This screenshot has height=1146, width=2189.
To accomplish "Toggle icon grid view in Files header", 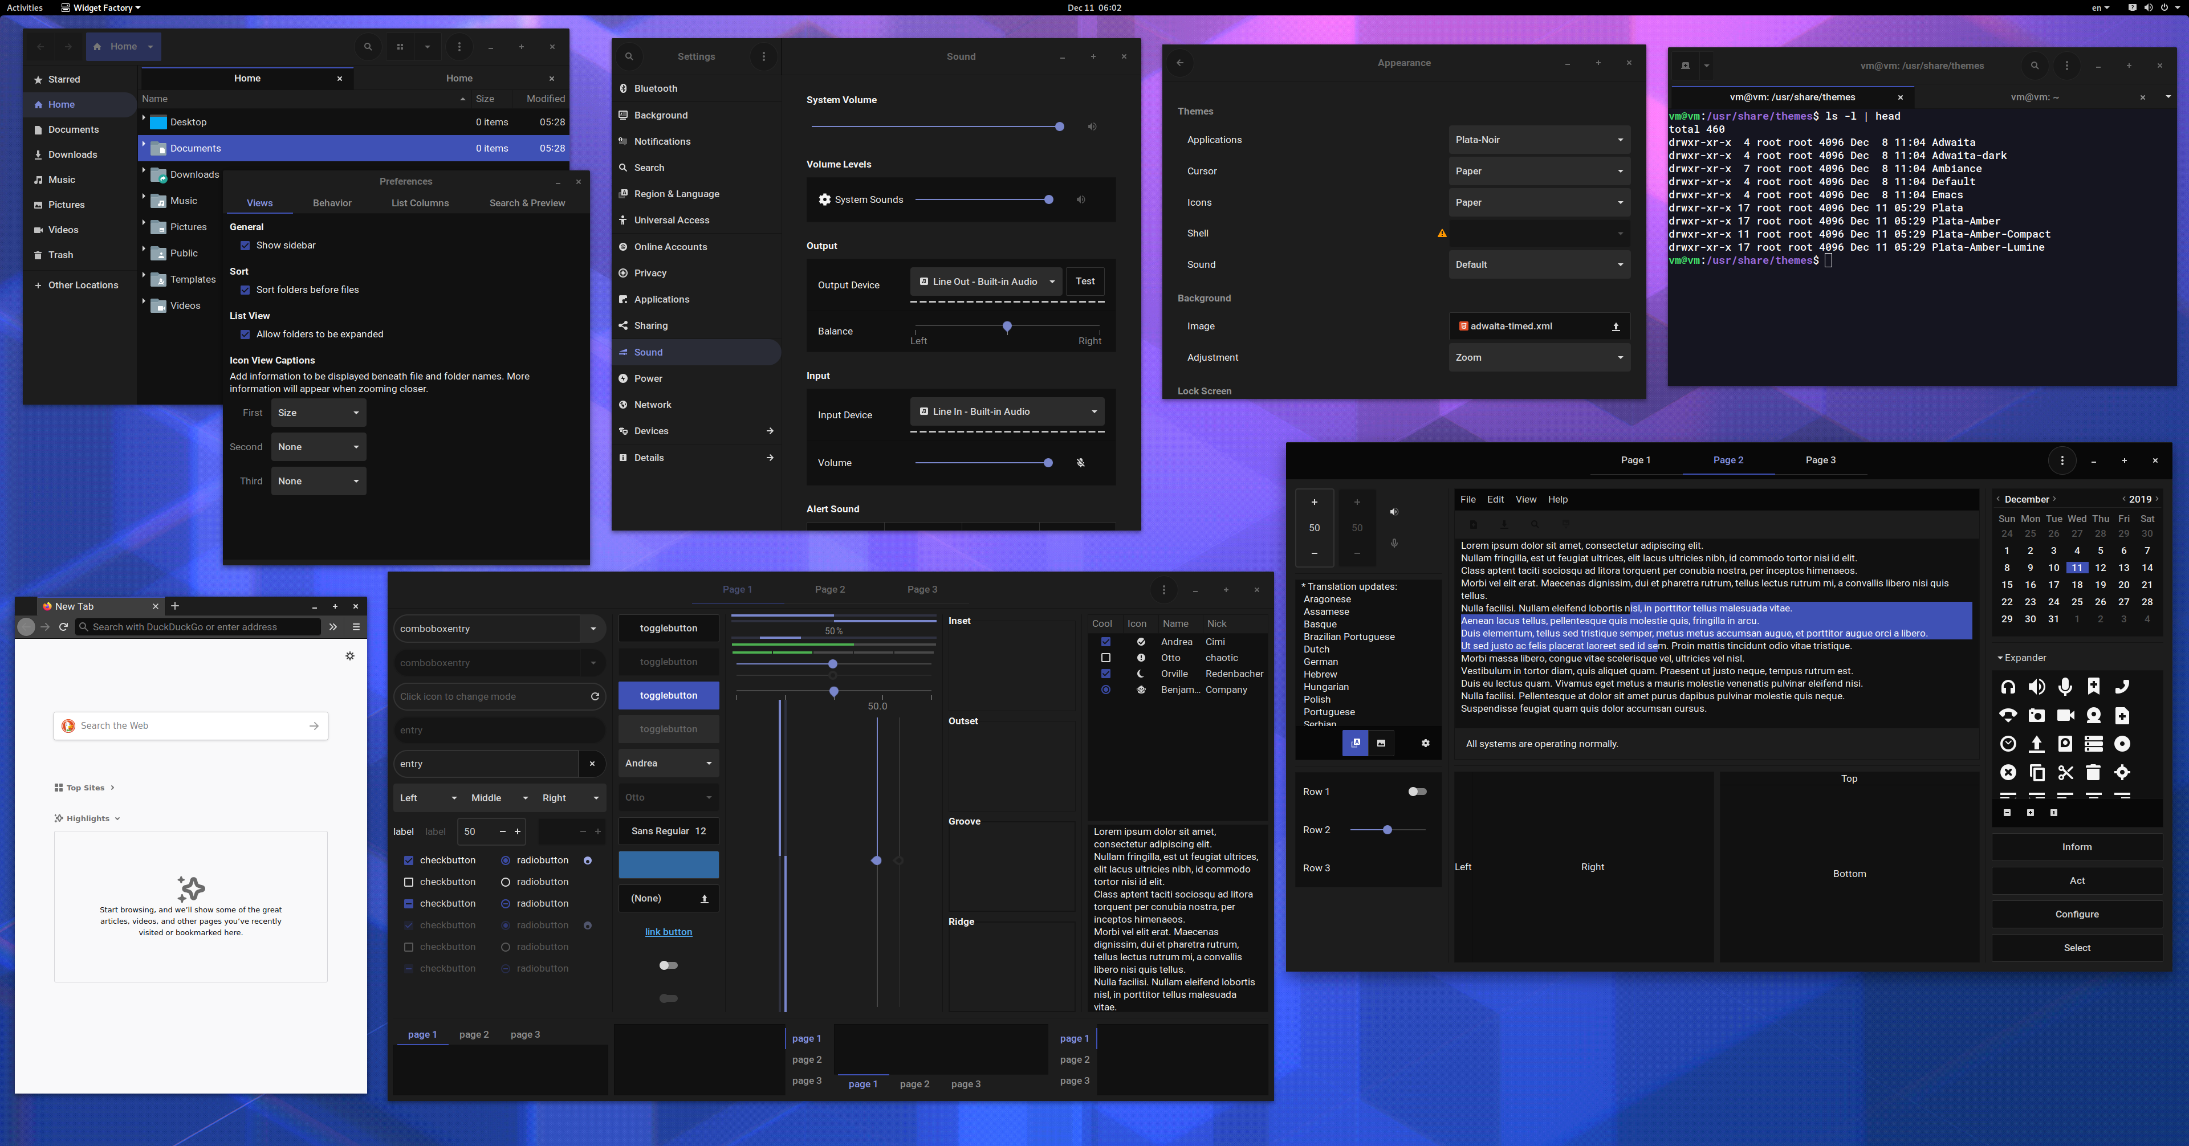I will 400,47.
